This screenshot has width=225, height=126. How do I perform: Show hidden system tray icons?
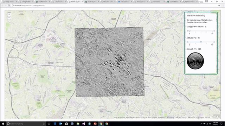click(x=201, y=124)
